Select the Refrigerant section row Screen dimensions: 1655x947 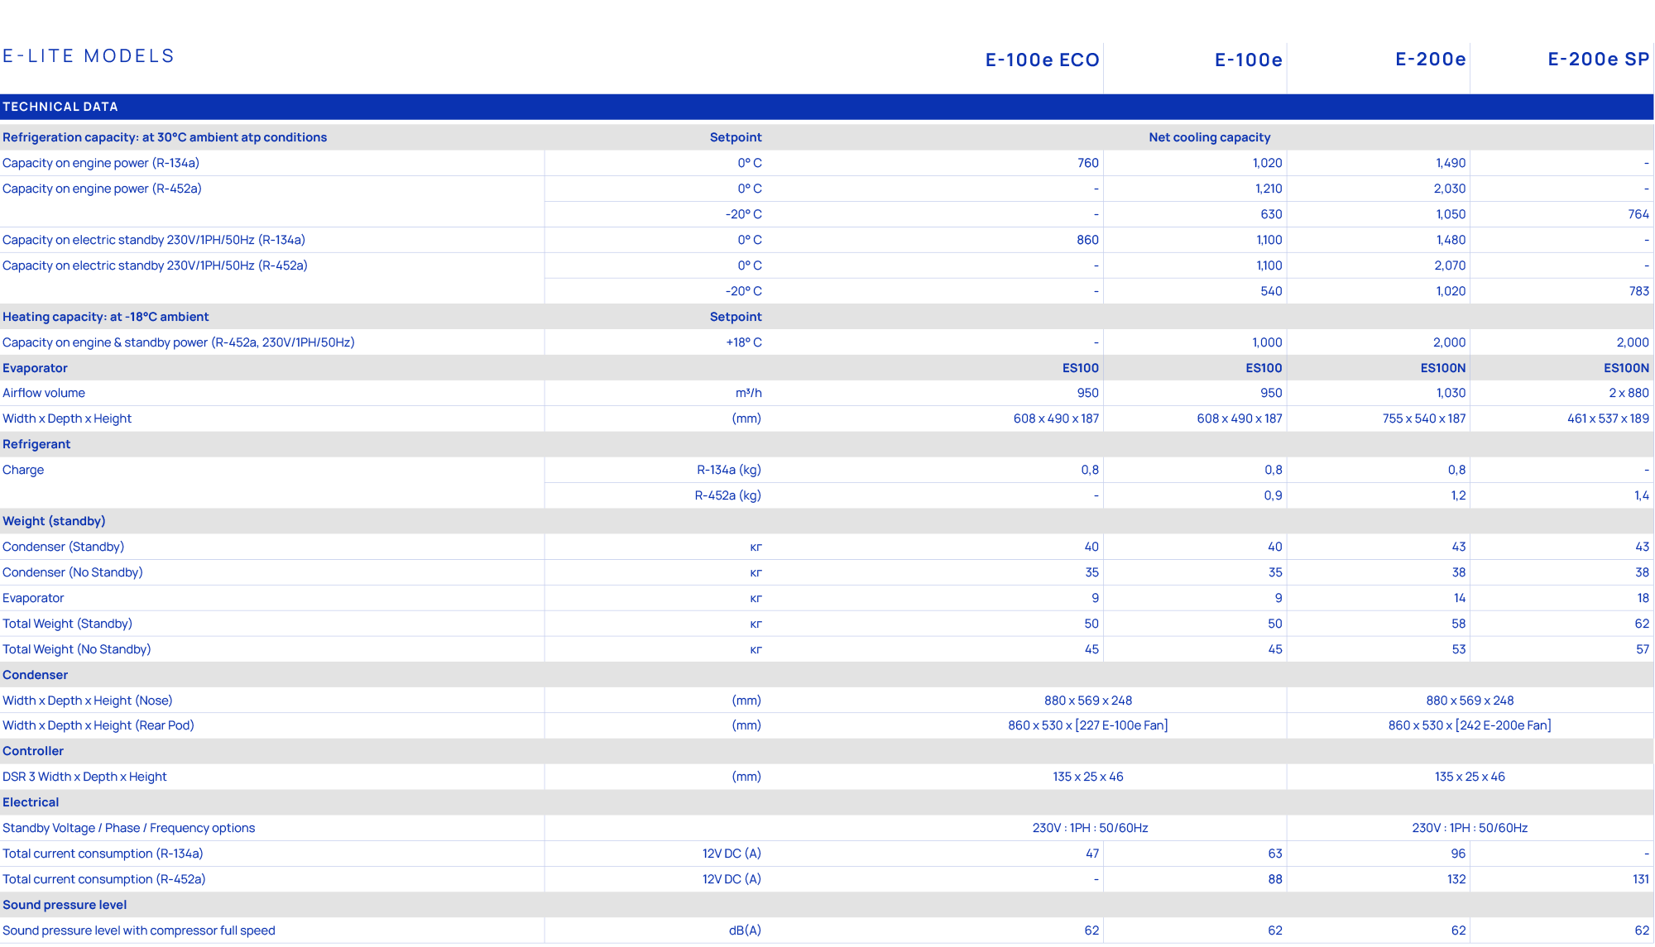coord(36,444)
